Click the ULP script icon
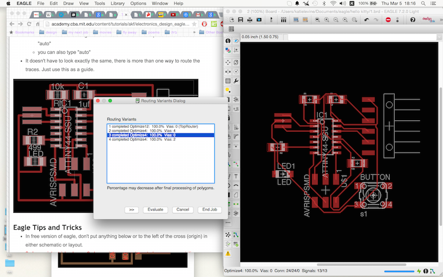Viewport: 443px width, 277px height. (x=305, y=20)
